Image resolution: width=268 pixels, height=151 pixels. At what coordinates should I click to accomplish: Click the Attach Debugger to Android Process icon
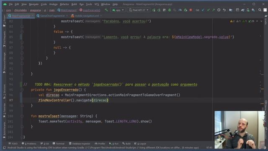point(186,10)
